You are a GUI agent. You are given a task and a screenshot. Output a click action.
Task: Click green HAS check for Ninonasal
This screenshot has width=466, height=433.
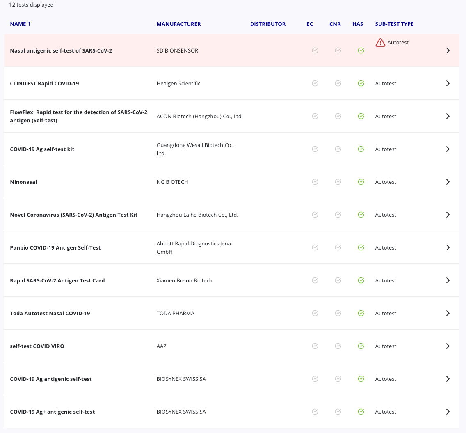(361, 182)
